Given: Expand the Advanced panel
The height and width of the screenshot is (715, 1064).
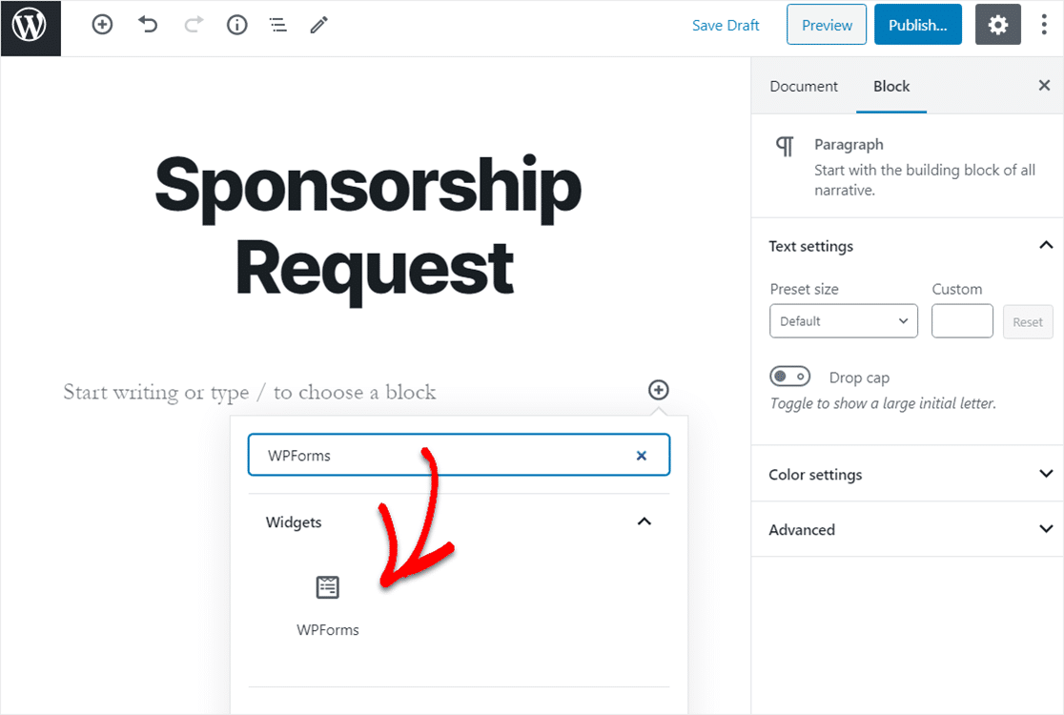Looking at the screenshot, I should pyautogui.click(x=908, y=529).
